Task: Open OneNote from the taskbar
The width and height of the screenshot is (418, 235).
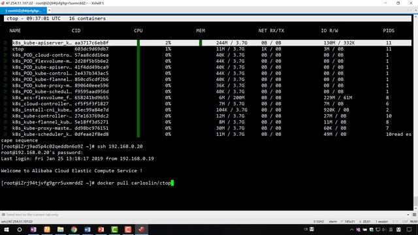Action: [33, 229]
